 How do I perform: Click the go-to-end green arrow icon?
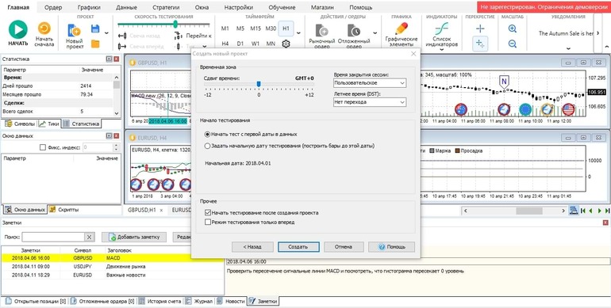coord(607,211)
